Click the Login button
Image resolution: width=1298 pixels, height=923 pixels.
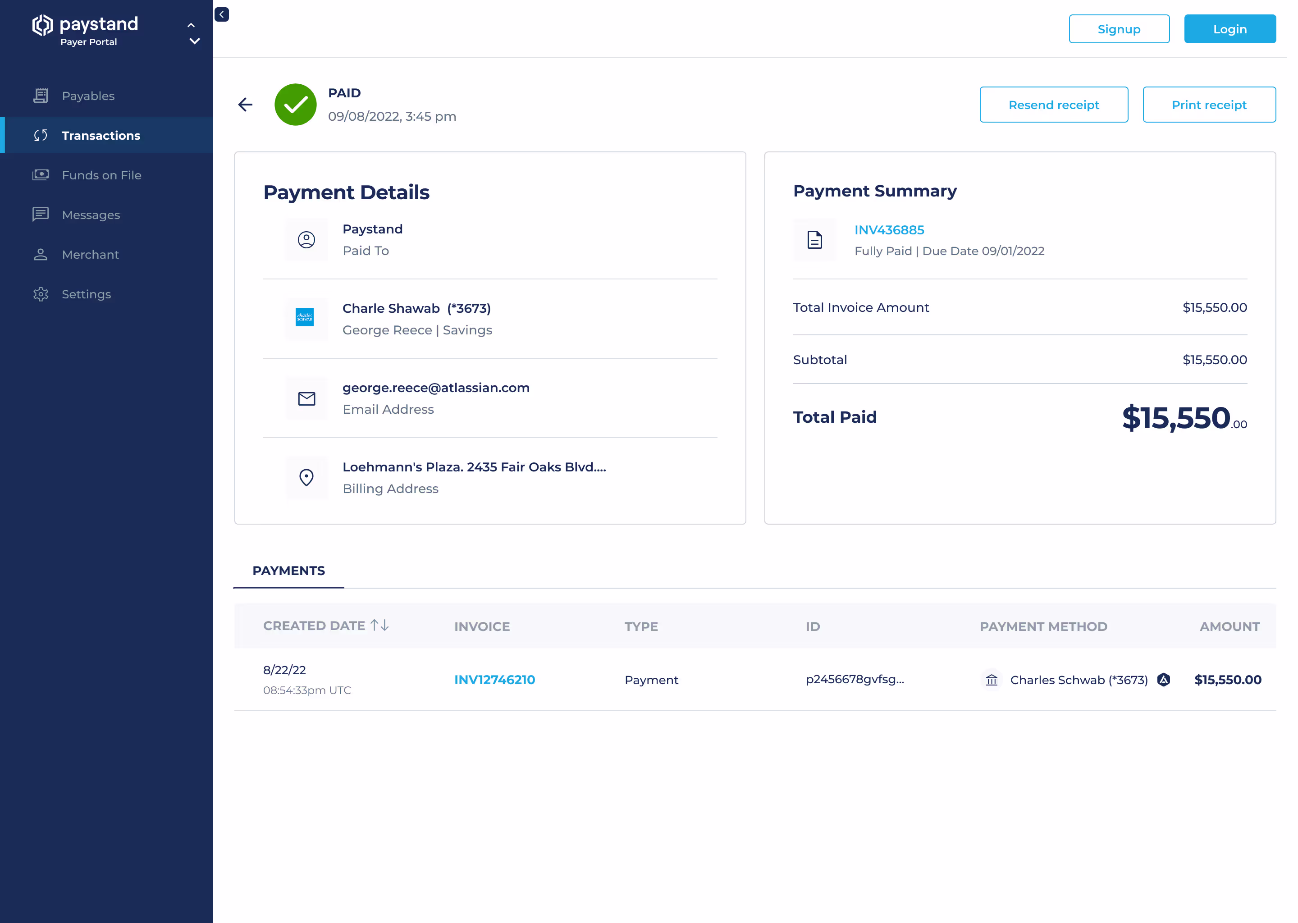coord(1229,29)
